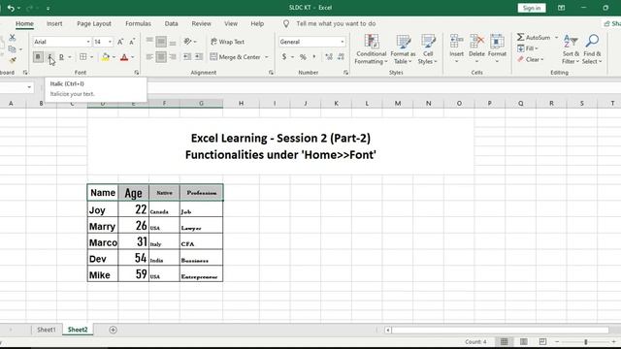
Task: Open the Alignment group dialog launcher
Action: 271,73
